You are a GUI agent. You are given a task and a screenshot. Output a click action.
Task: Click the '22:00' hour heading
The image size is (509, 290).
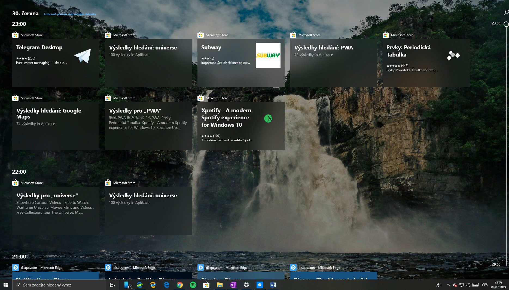(19, 172)
